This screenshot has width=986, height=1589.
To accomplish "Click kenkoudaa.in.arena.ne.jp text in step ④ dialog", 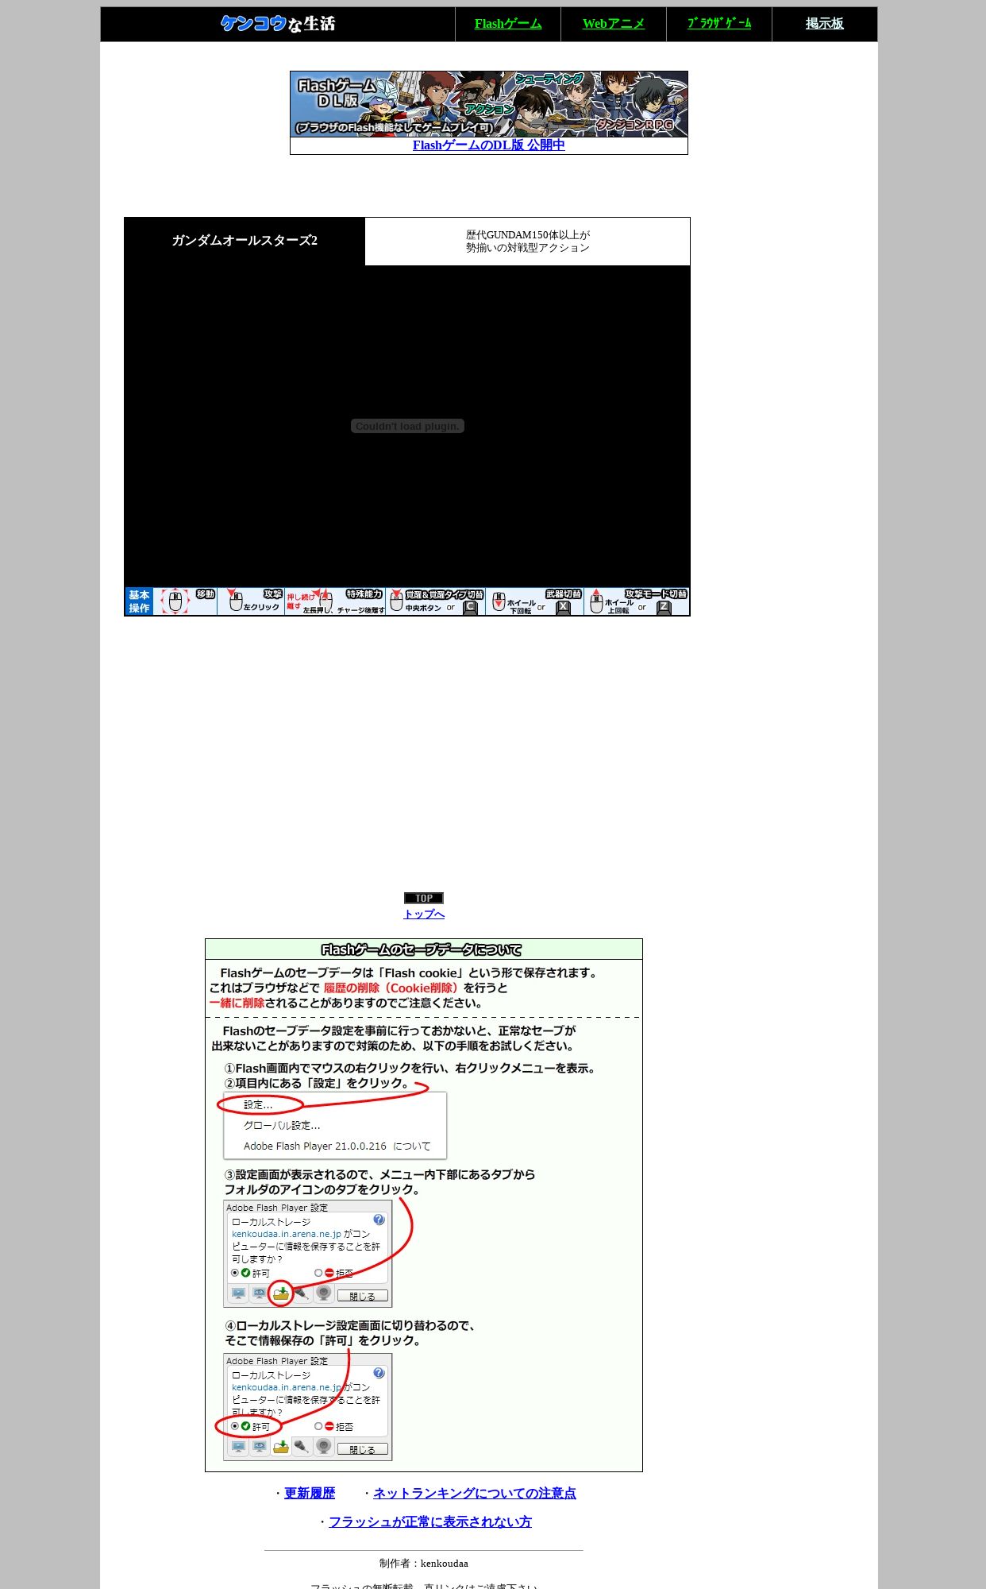I will coord(287,1388).
